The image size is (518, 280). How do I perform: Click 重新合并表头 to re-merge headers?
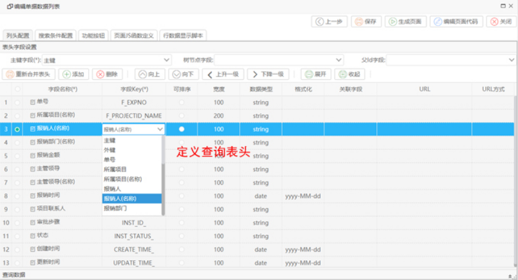[x=28, y=74]
